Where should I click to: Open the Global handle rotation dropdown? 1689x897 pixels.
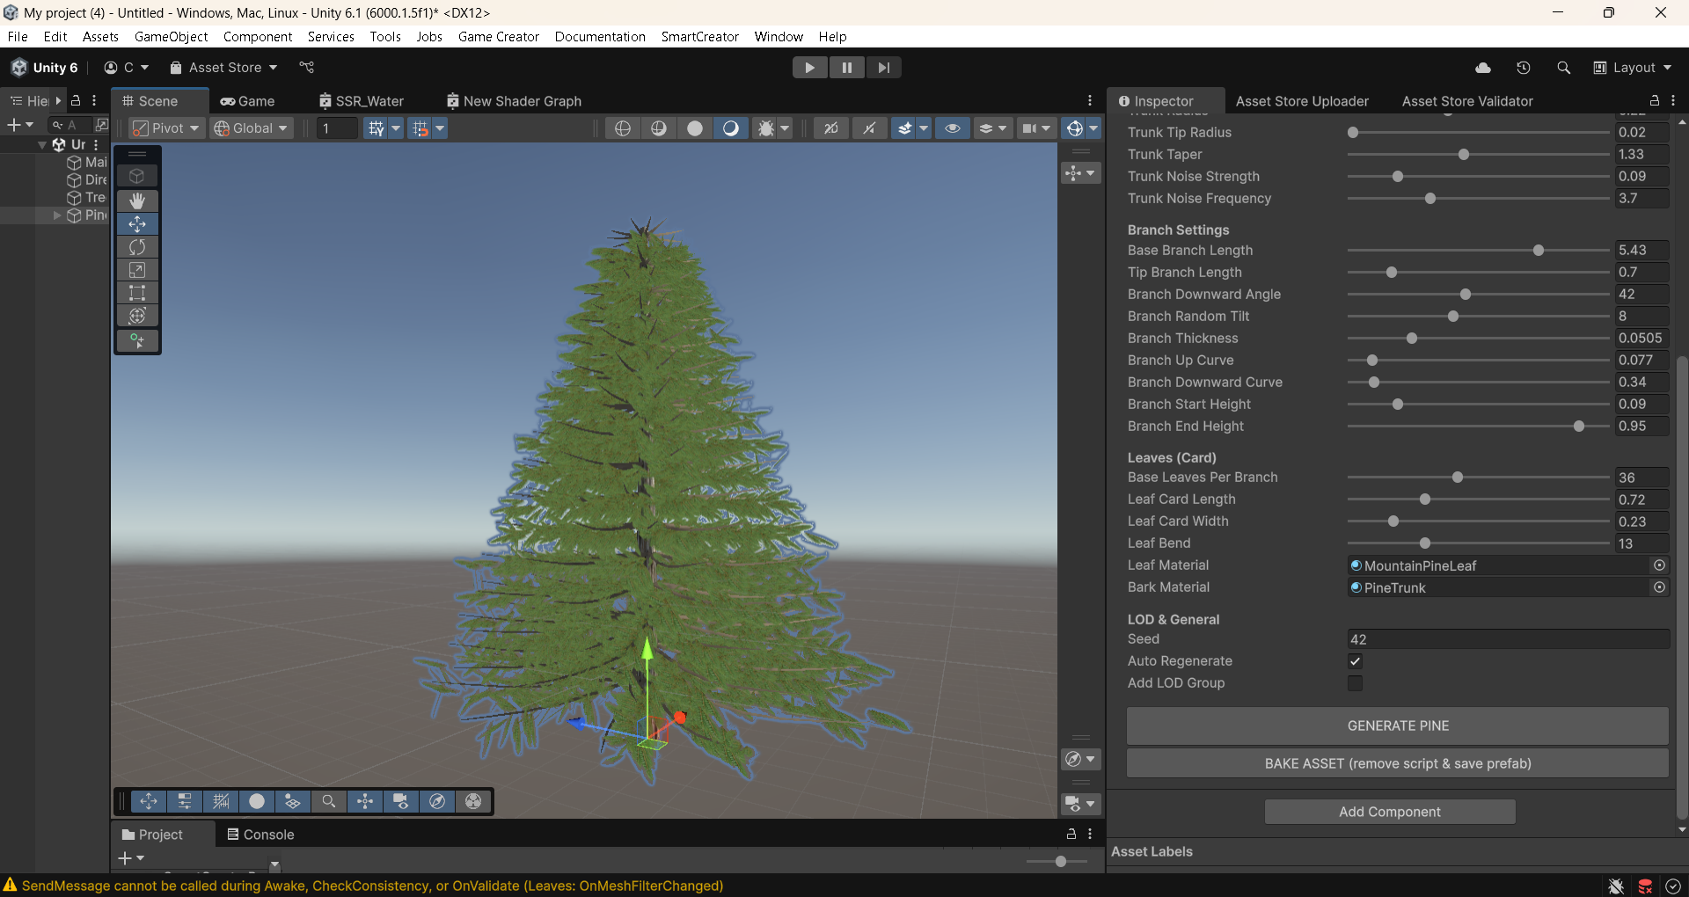[252, 128]
